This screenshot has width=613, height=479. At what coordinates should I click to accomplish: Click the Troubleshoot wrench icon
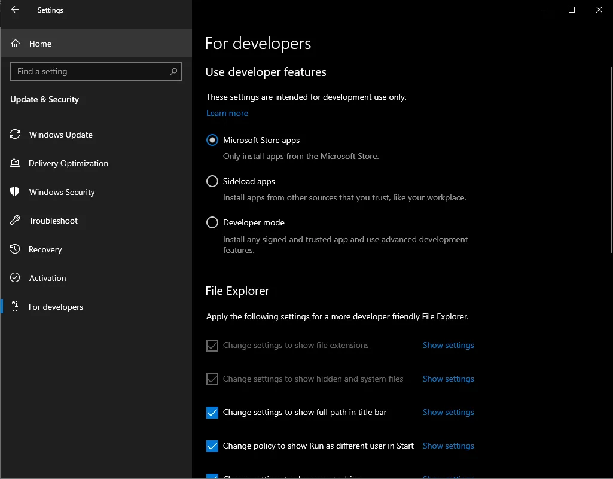pos(15,220)
